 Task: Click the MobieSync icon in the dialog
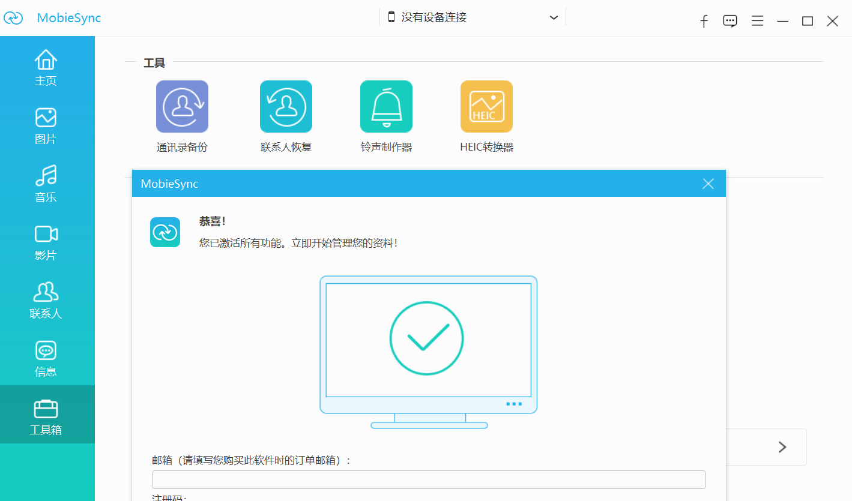point(165,232)
